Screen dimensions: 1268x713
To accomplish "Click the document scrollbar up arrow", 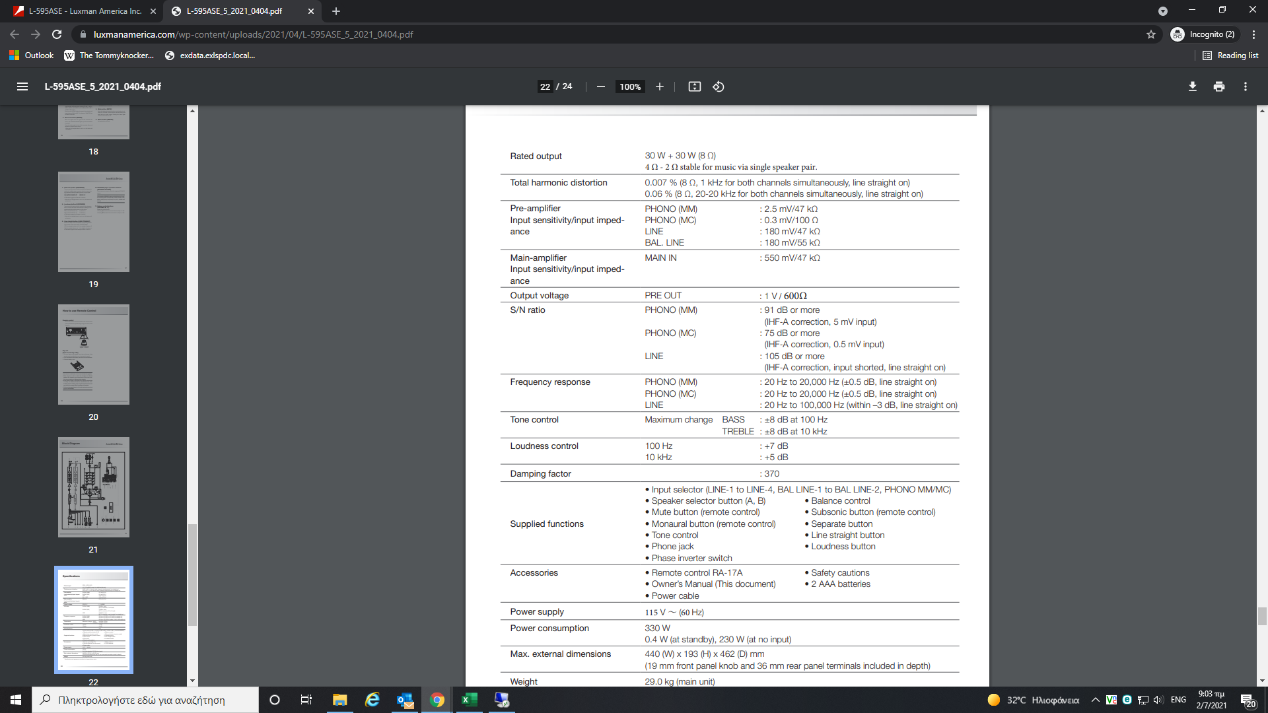I will [x=1262, y=111].
